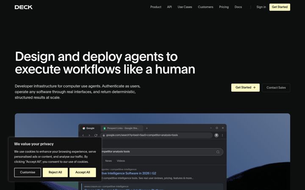Click Sign in
The height and width of the screenshot is (190, 305).
coord(261,7)
